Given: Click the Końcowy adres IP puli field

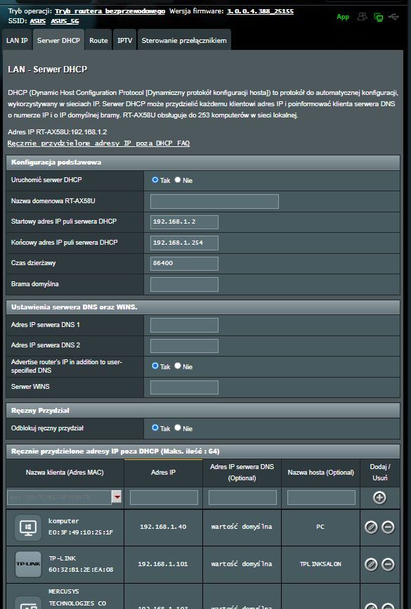Looking at the screenshot, I should pos(184,243).
